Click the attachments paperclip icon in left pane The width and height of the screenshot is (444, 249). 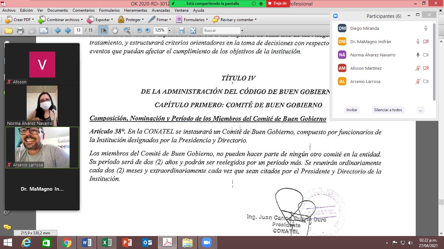click(x=7, y=212)
